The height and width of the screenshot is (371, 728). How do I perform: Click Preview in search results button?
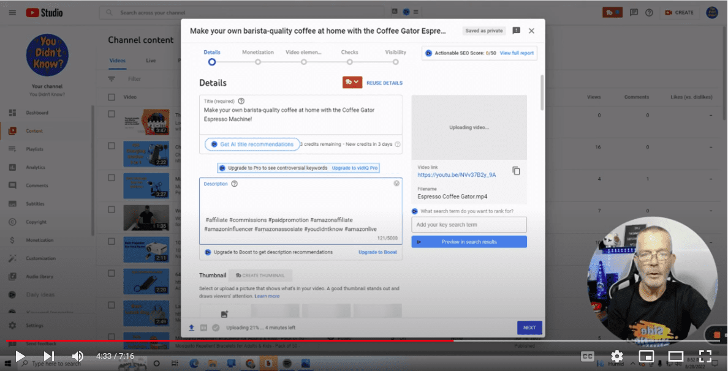(x=469, y=242)
